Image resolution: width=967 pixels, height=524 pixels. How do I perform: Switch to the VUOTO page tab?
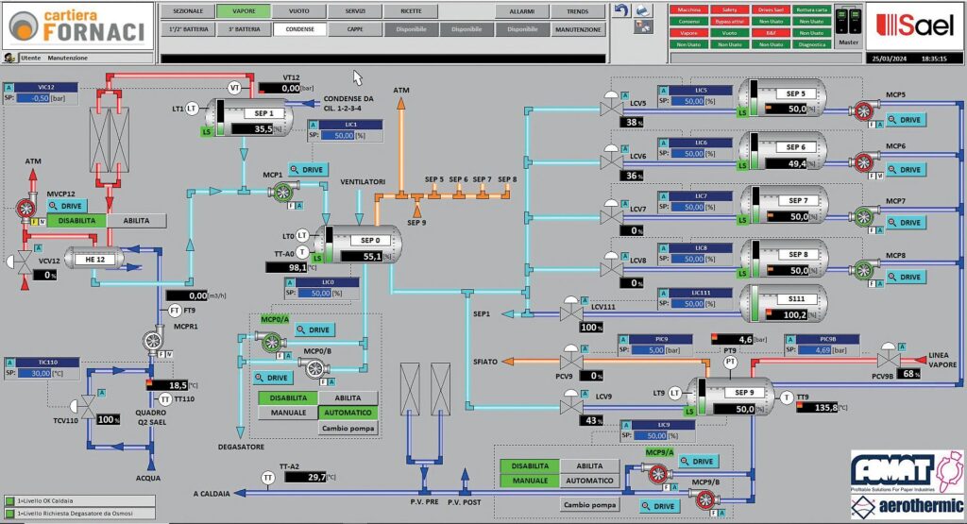(x=298, y=10)
